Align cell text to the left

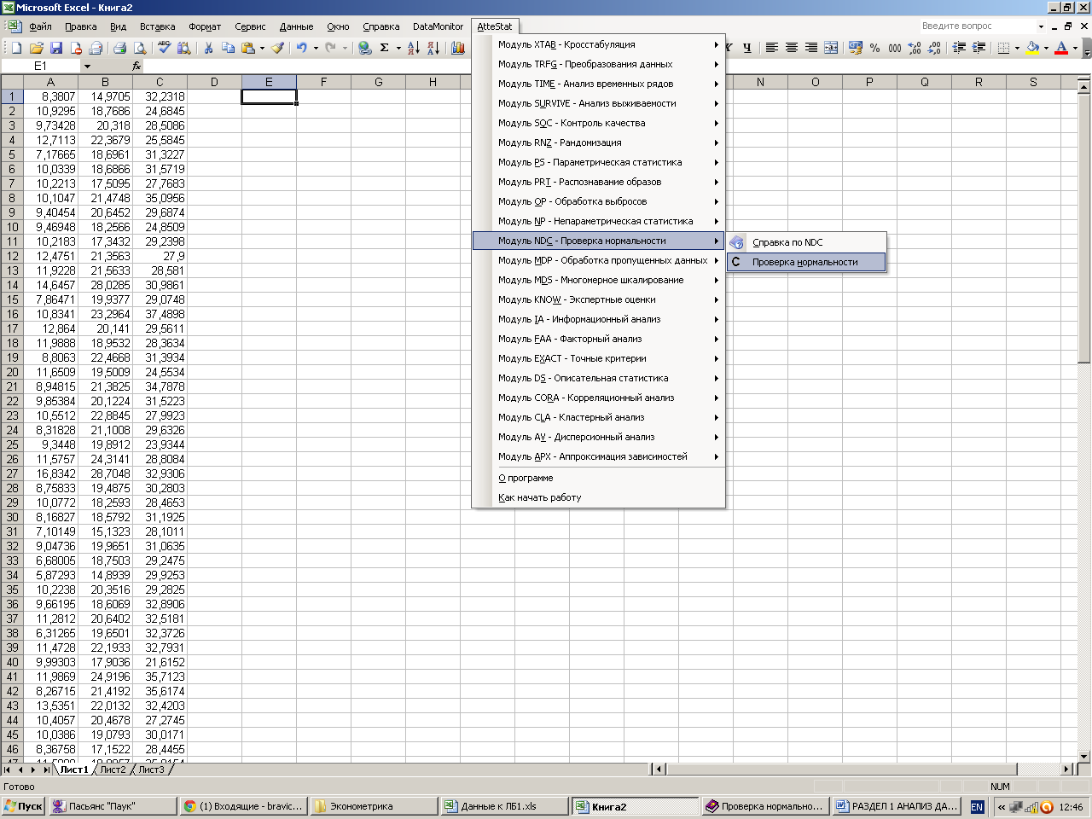[x=771, y=48]
